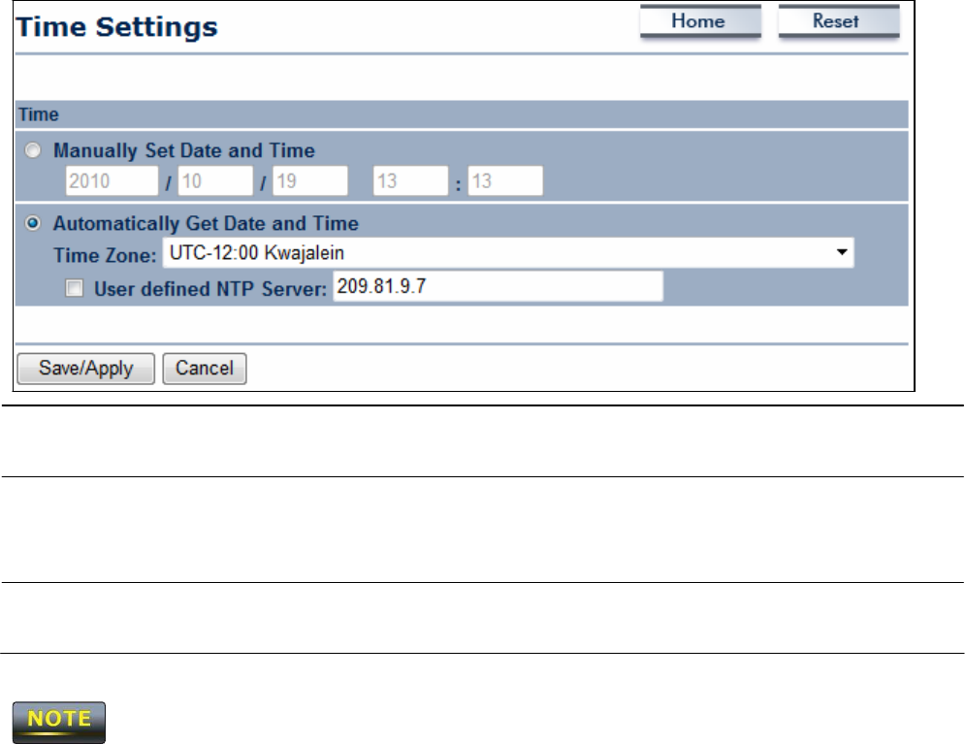
Task: Click the Home button
Action: click(x=700, y=21)
